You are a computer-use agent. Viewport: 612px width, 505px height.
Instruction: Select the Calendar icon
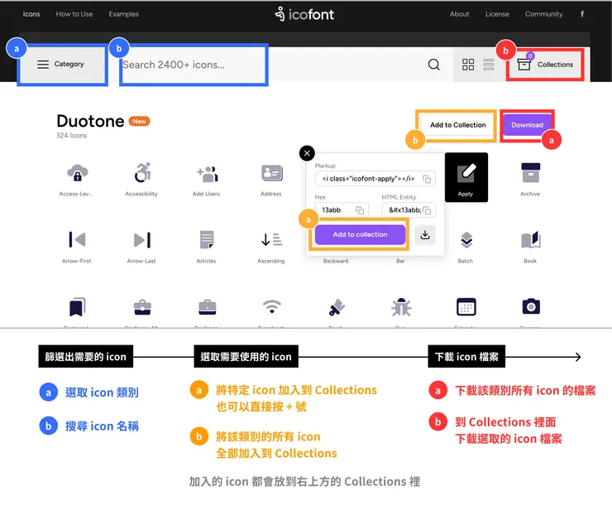tap(466, 308)
